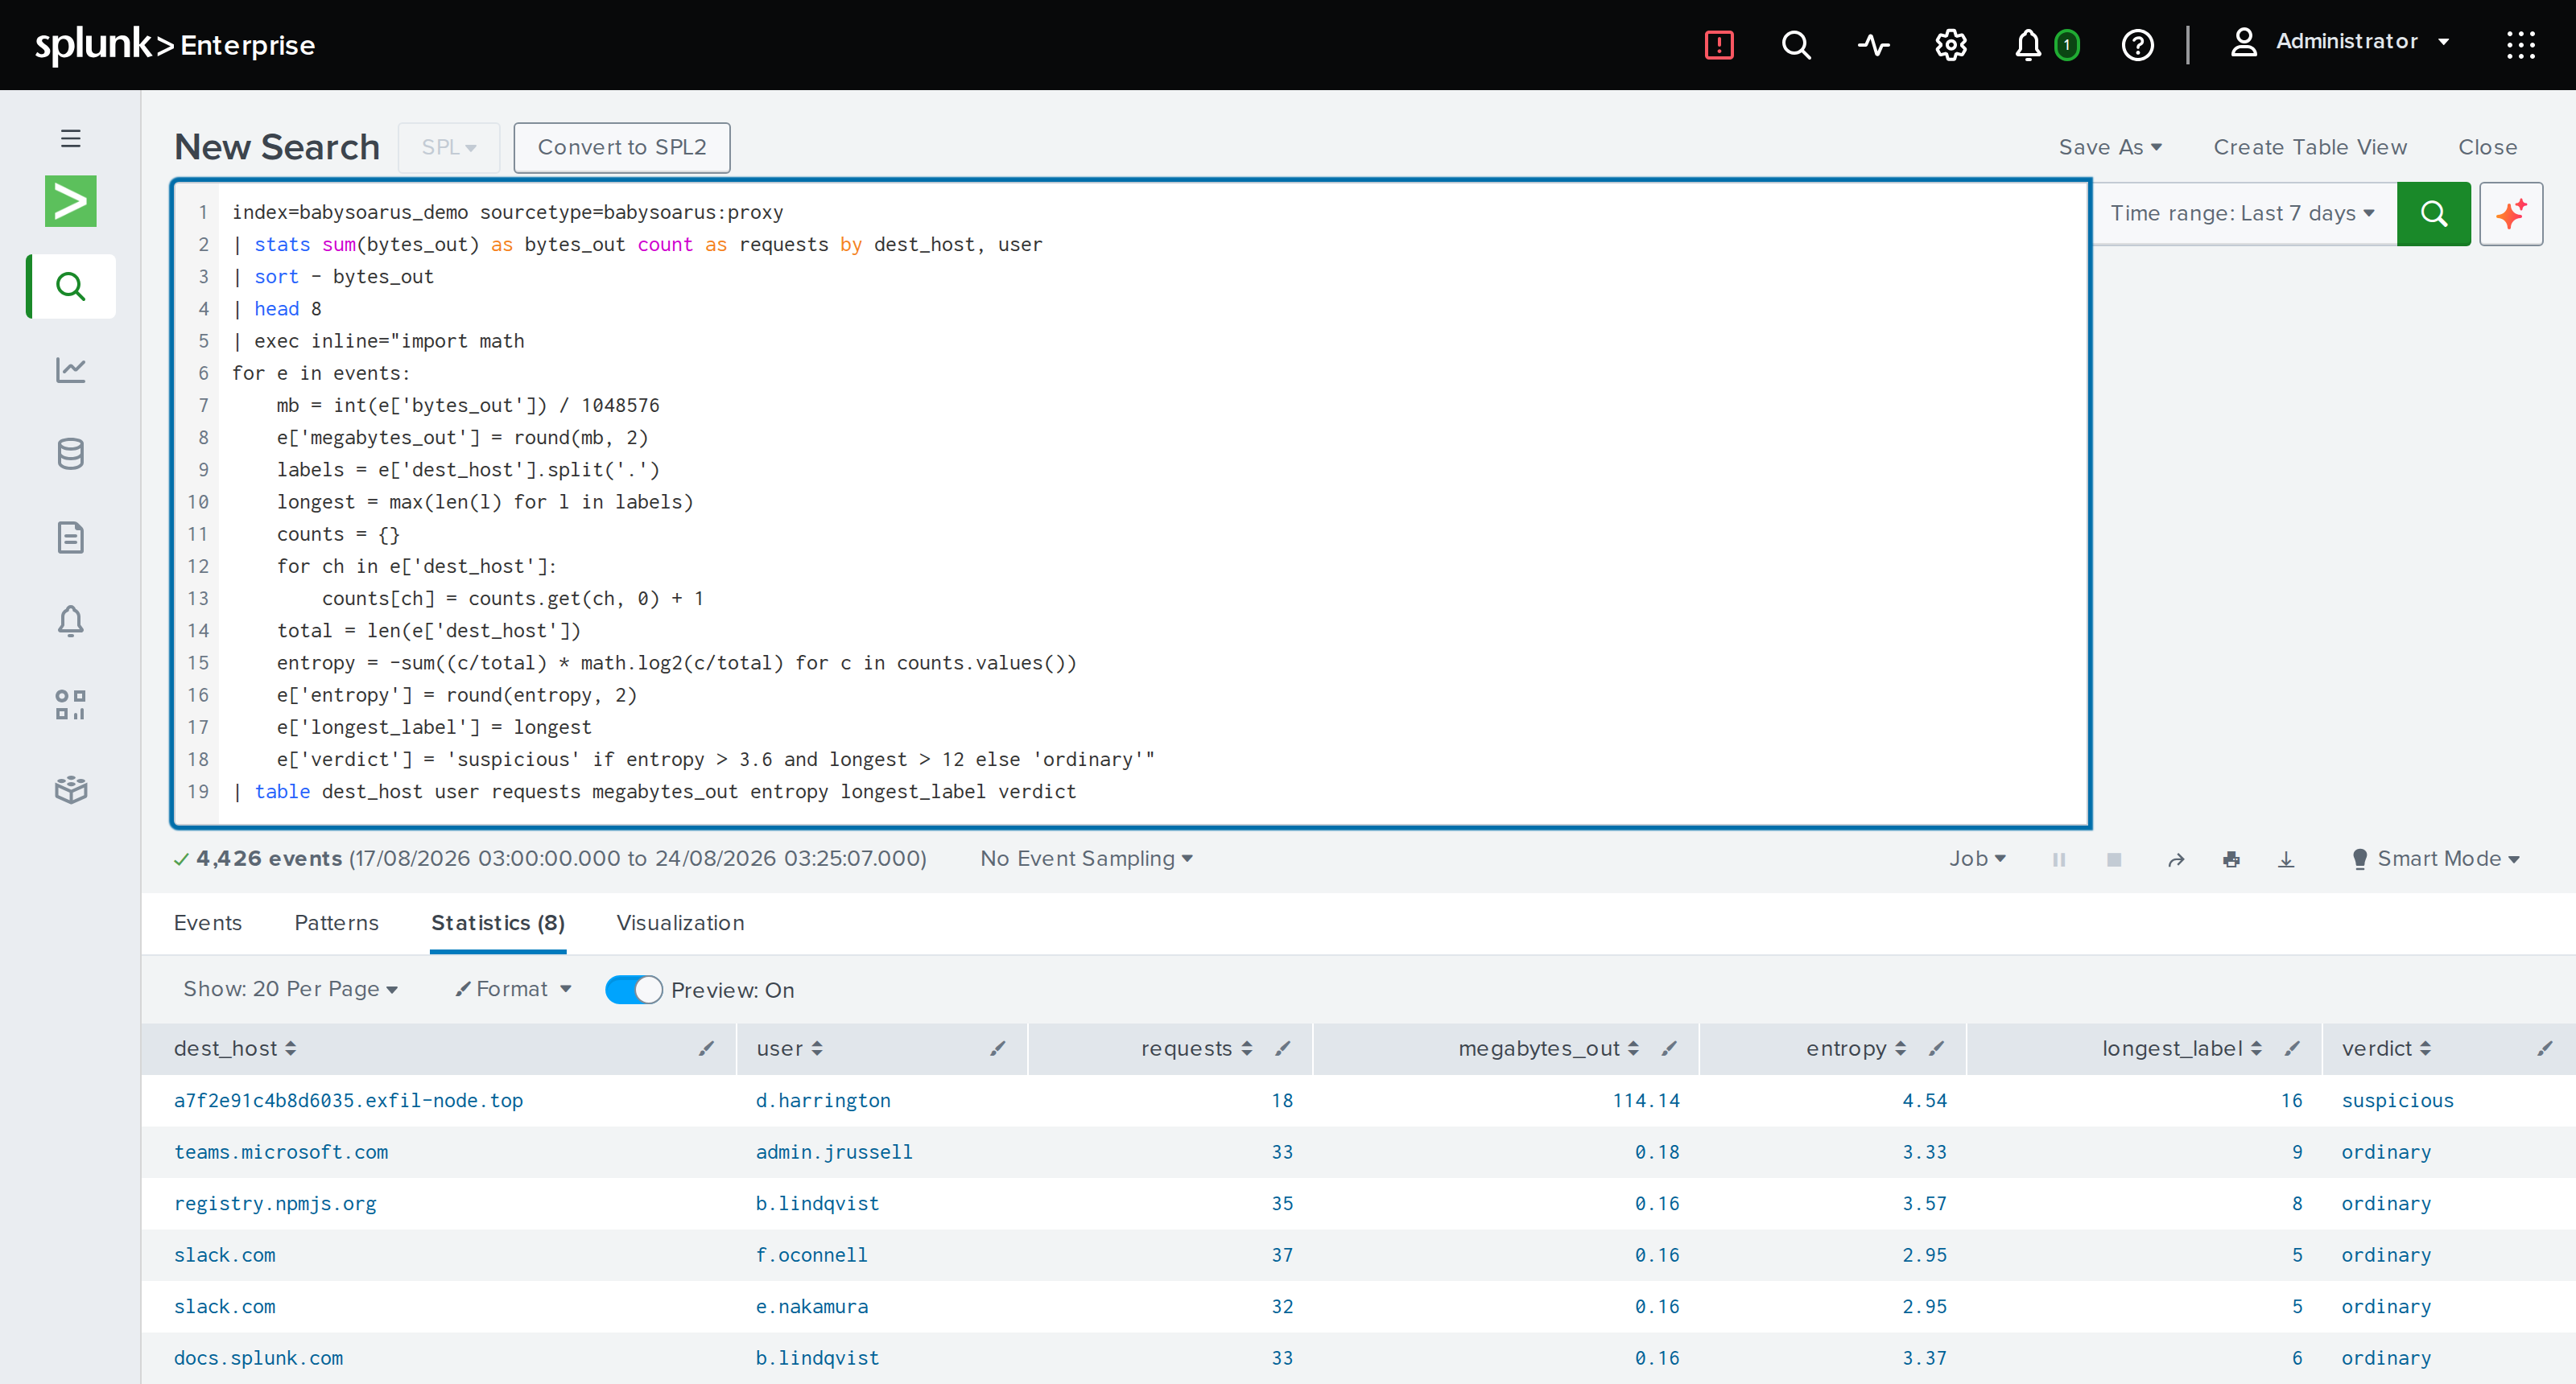Screen dimensions: 2576x1384
Task: Open the Show 20 Per Page dropdown
Action: (290, 988)
